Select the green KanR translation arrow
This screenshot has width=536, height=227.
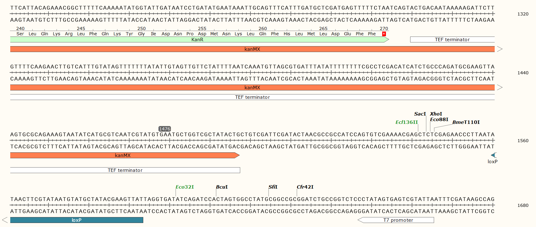(198, 40)
